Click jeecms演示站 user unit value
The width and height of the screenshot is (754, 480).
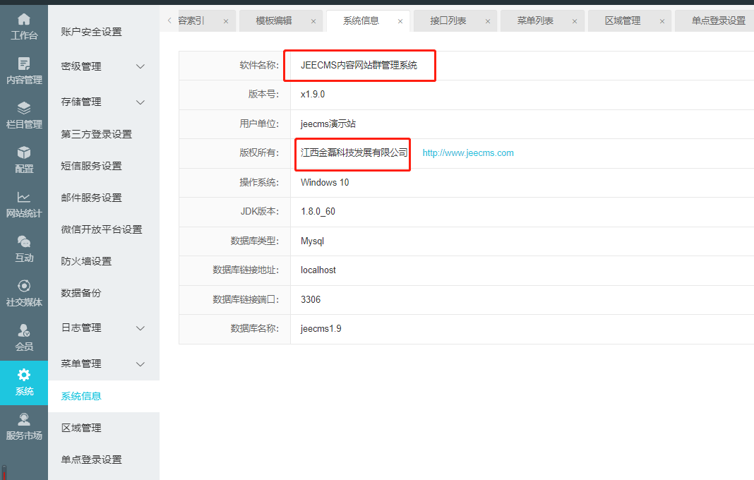tap(328, 124)
